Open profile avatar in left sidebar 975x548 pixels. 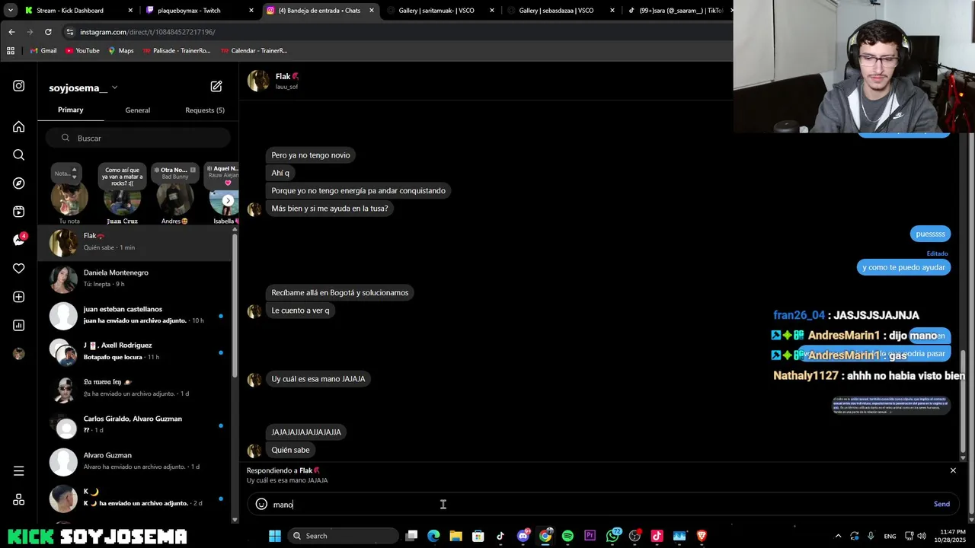(19, 354)
